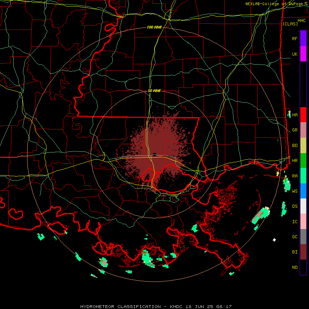Click the UK legend label text

tap(295, 54)
